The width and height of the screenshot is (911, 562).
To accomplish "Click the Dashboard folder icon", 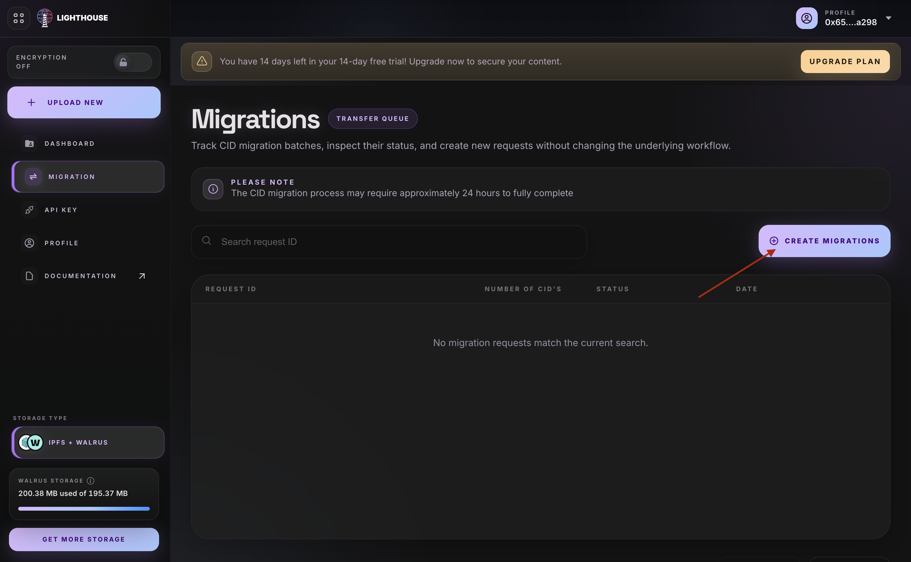I will pyautogui.click(x=29, y=144).
